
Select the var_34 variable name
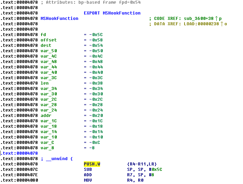coord(49,89)
